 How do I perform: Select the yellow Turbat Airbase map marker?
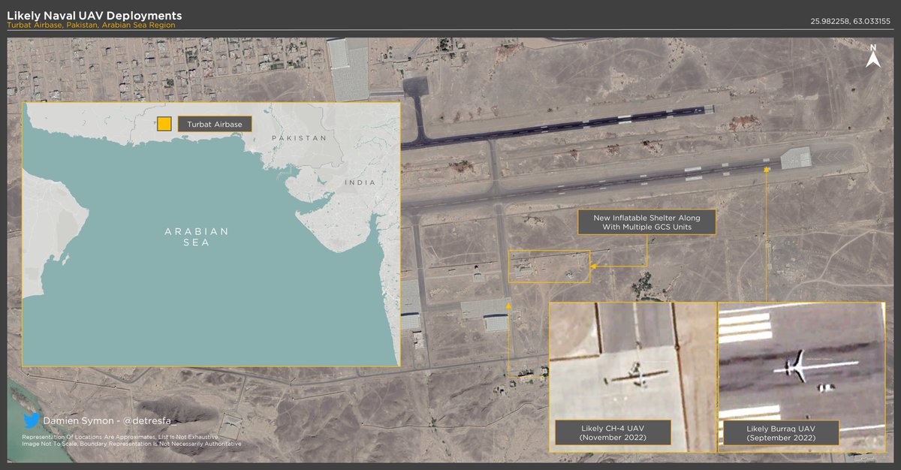point(164,123)
